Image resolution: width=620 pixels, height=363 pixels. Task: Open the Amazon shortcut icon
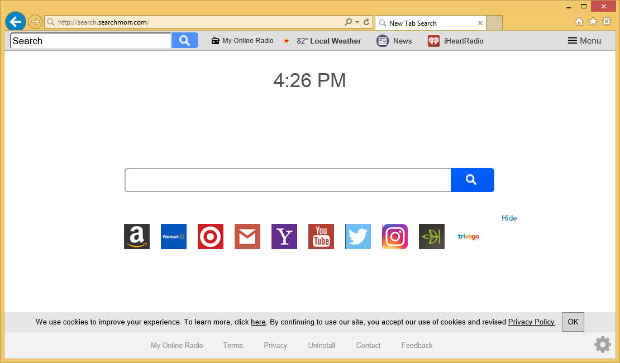tap(137, 237)
